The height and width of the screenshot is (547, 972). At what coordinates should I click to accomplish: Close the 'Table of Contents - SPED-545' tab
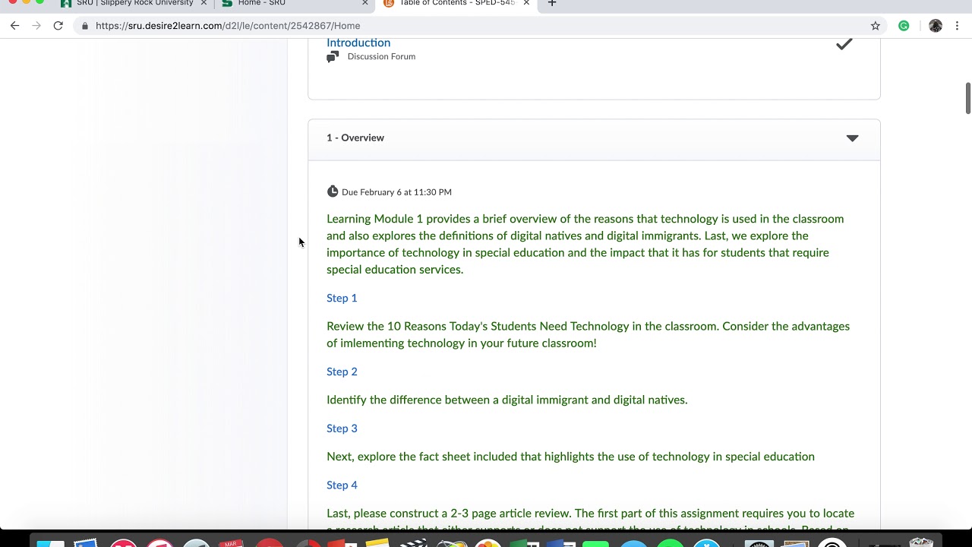[x=526, y=3]
